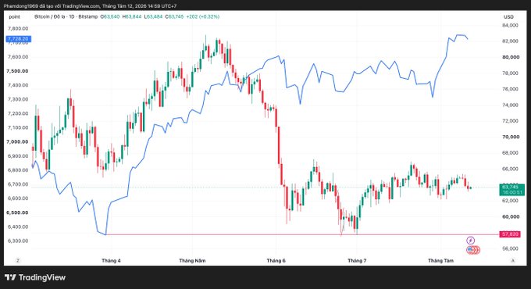Click the 6,800.00 left axis label
This screenshot has width=531, height=289.
(x=18, y=170)
